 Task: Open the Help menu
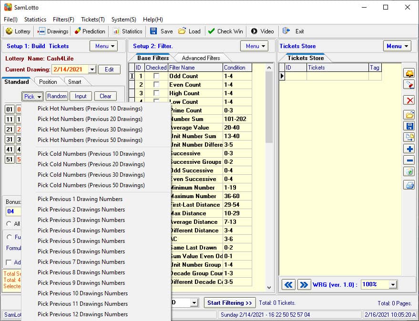click(153, 20)
